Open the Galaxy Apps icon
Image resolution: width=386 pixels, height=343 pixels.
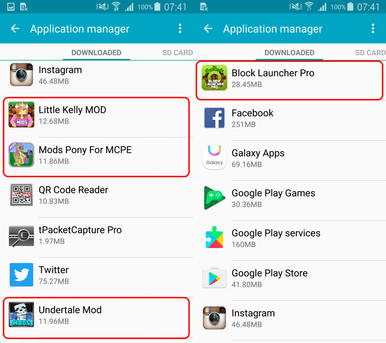[x=215, y=158]
